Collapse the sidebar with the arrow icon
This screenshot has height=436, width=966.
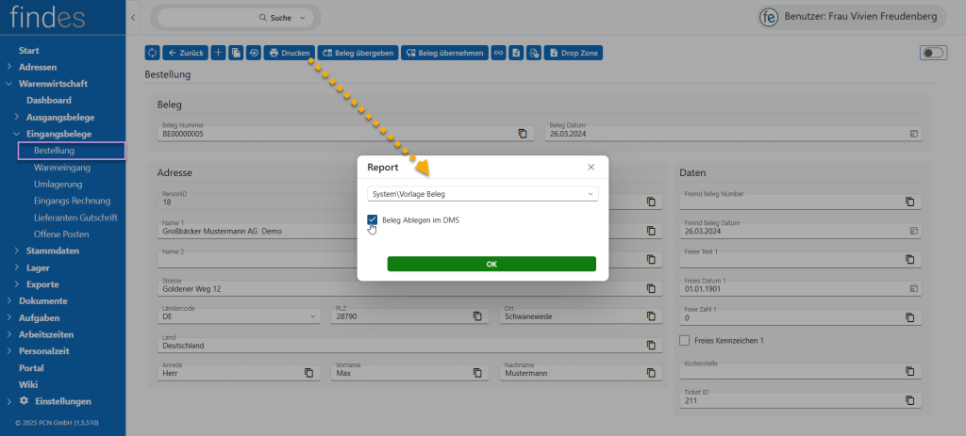click(x=133, y=18)
